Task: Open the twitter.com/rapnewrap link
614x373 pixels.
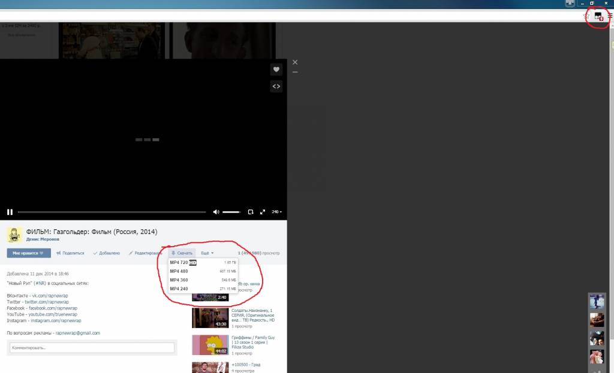Action: tap(47, 302)
